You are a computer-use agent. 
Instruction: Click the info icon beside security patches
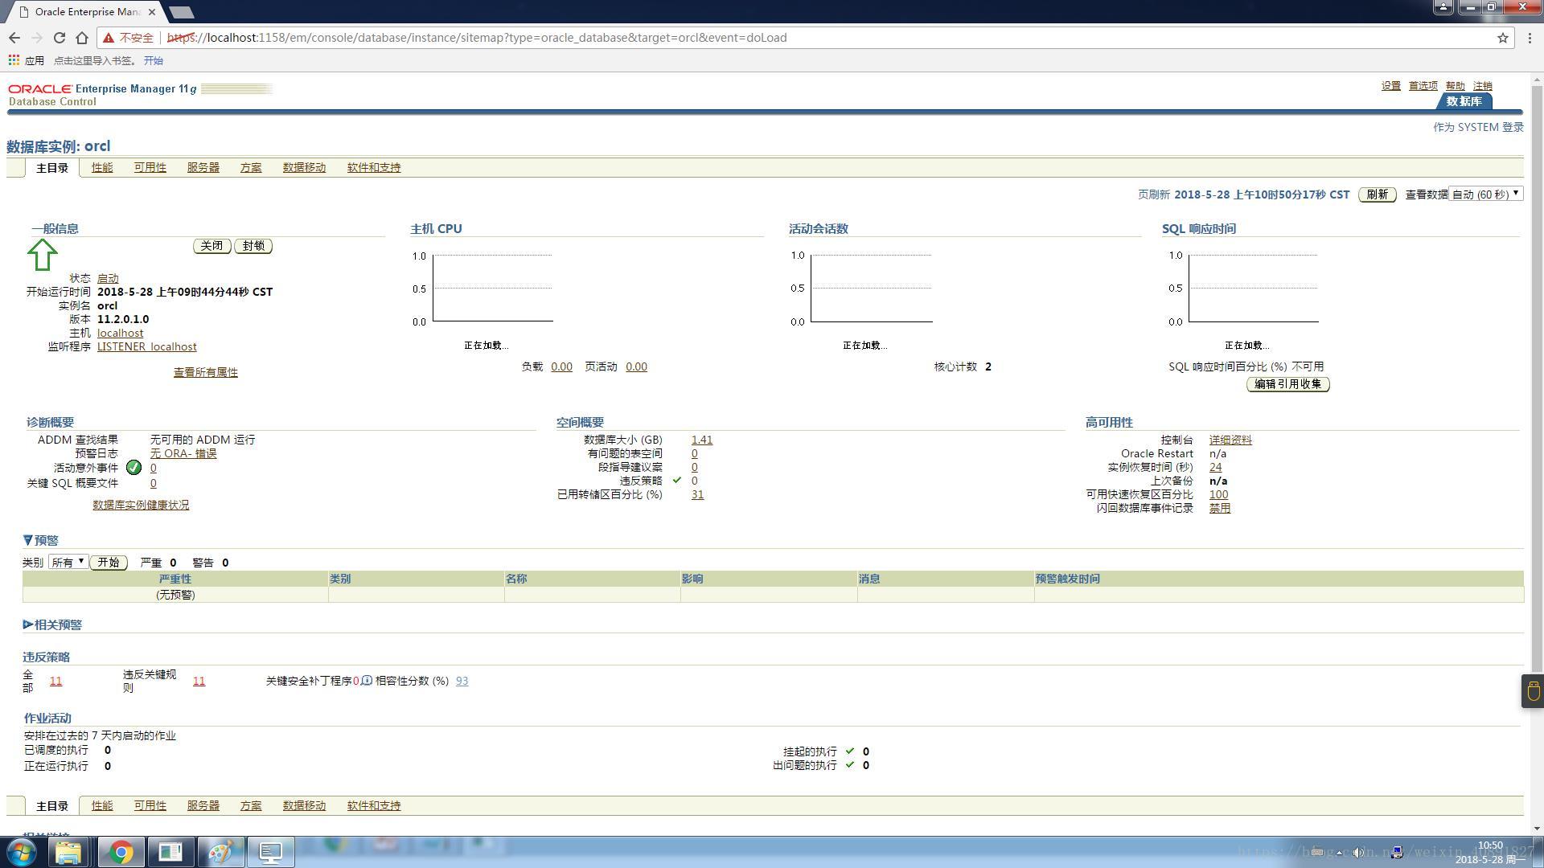(367, 681)
